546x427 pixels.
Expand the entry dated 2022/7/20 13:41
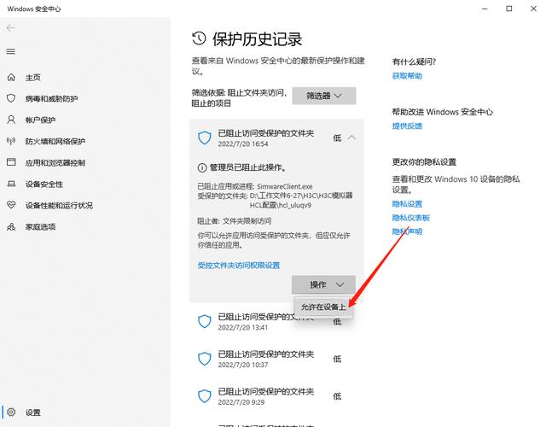[276, 321]
